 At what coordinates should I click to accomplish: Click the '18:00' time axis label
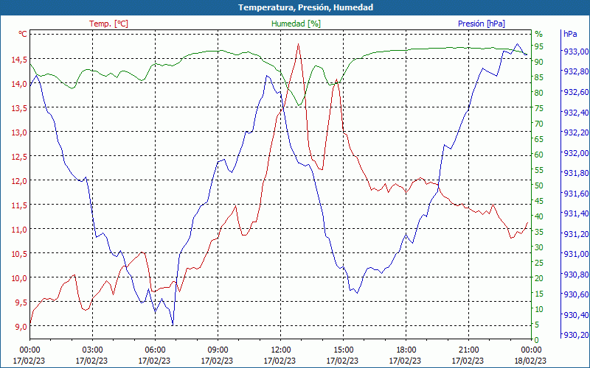coord(406,350)
